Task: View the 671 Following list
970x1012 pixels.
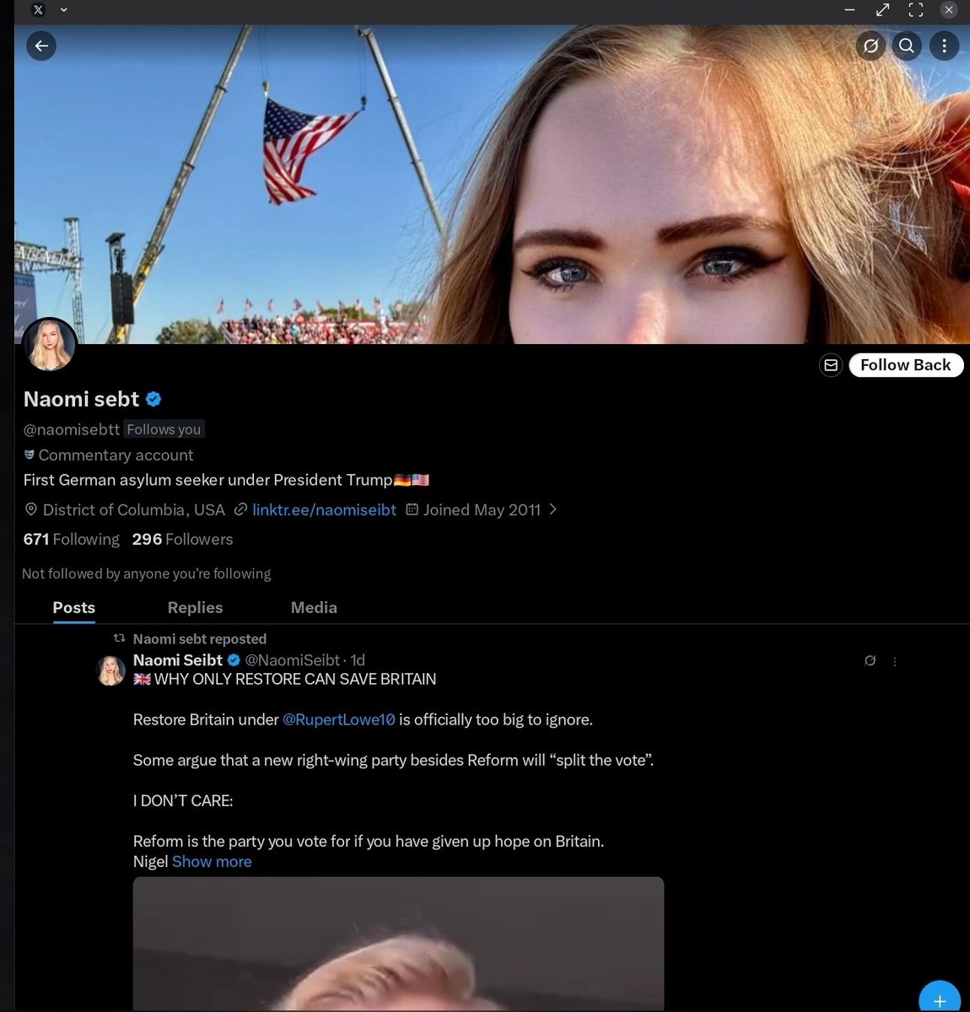Action: (x=72, y=539)
